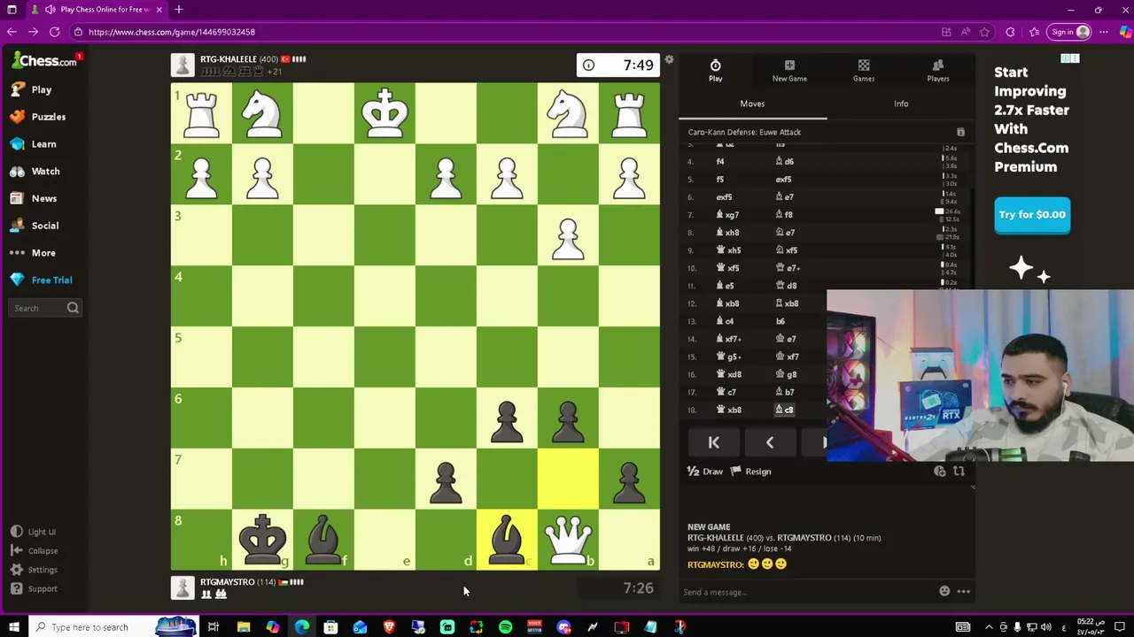
Task: Click the Send a message chat field
Action: coord(806,592)
